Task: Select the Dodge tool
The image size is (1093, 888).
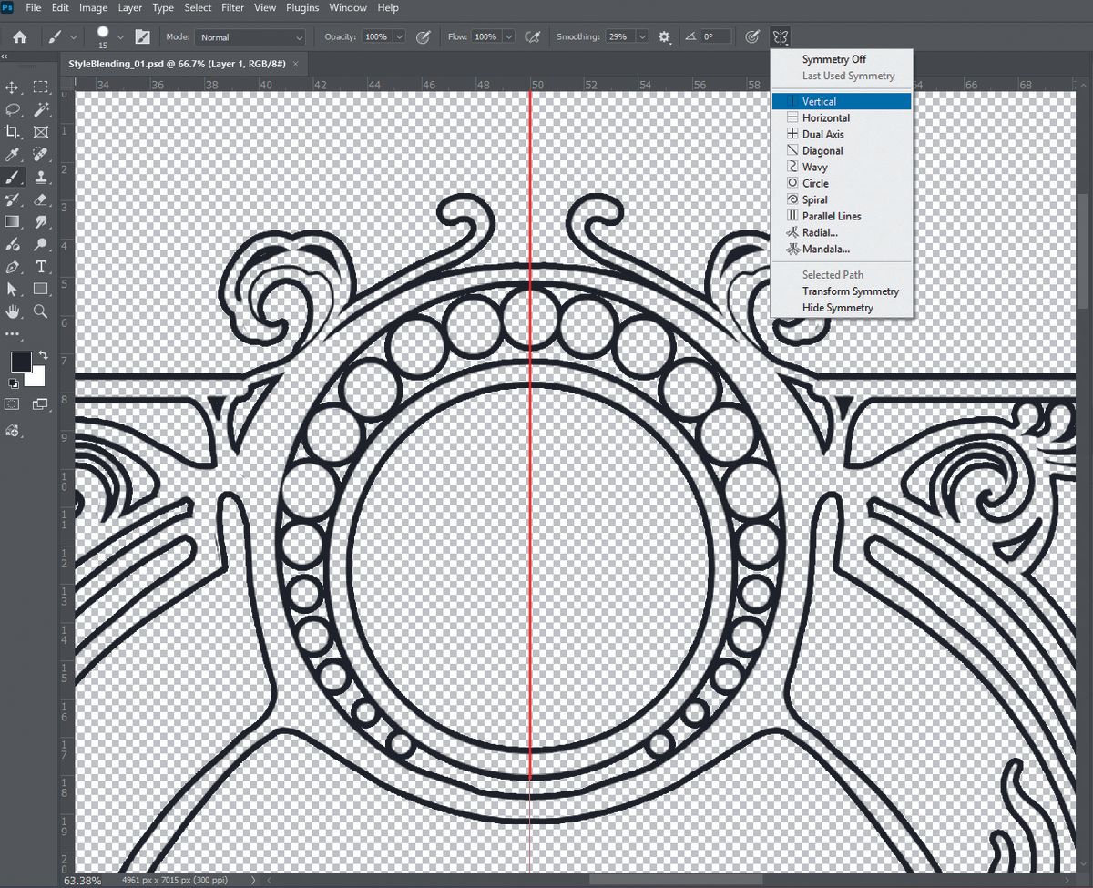Action: click(41, 244)
